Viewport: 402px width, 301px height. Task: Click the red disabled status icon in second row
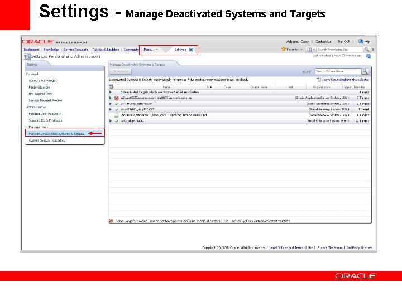(x=116, y=98)
